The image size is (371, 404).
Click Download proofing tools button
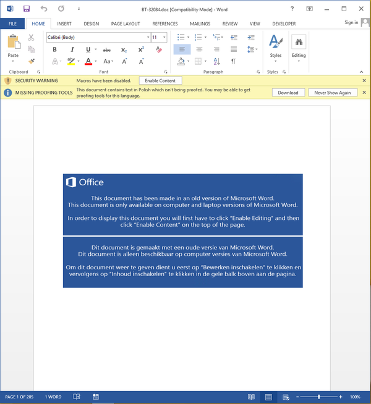288,93
